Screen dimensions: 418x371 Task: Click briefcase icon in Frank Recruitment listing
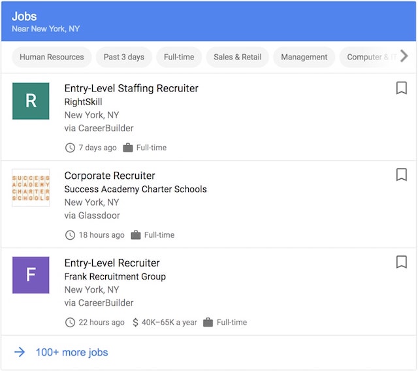pyautogui.click(x=208, y=322)
